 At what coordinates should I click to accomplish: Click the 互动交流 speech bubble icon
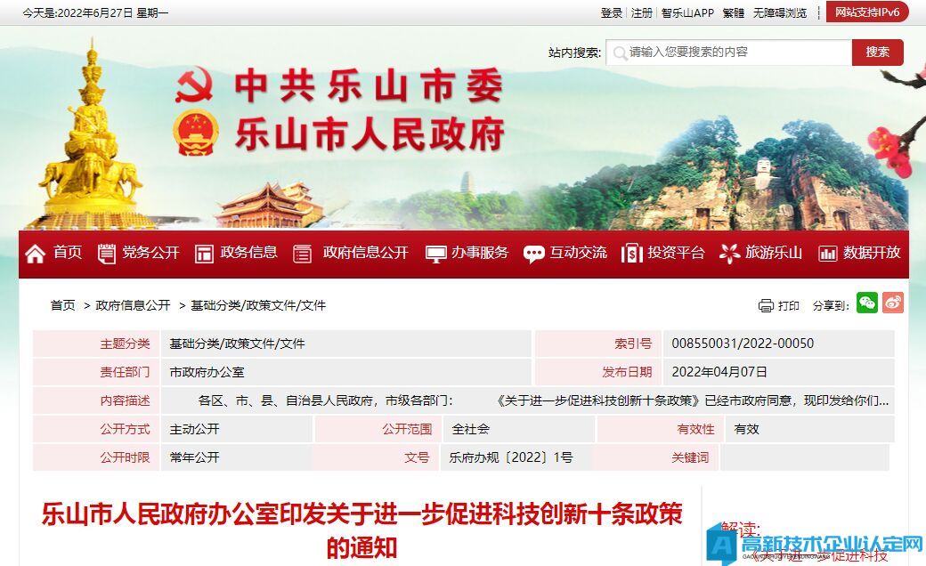[x=533, y=254]
